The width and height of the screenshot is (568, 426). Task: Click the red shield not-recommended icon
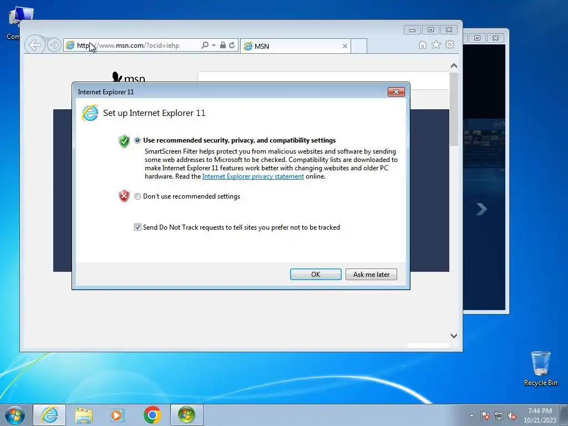(124, 196)
